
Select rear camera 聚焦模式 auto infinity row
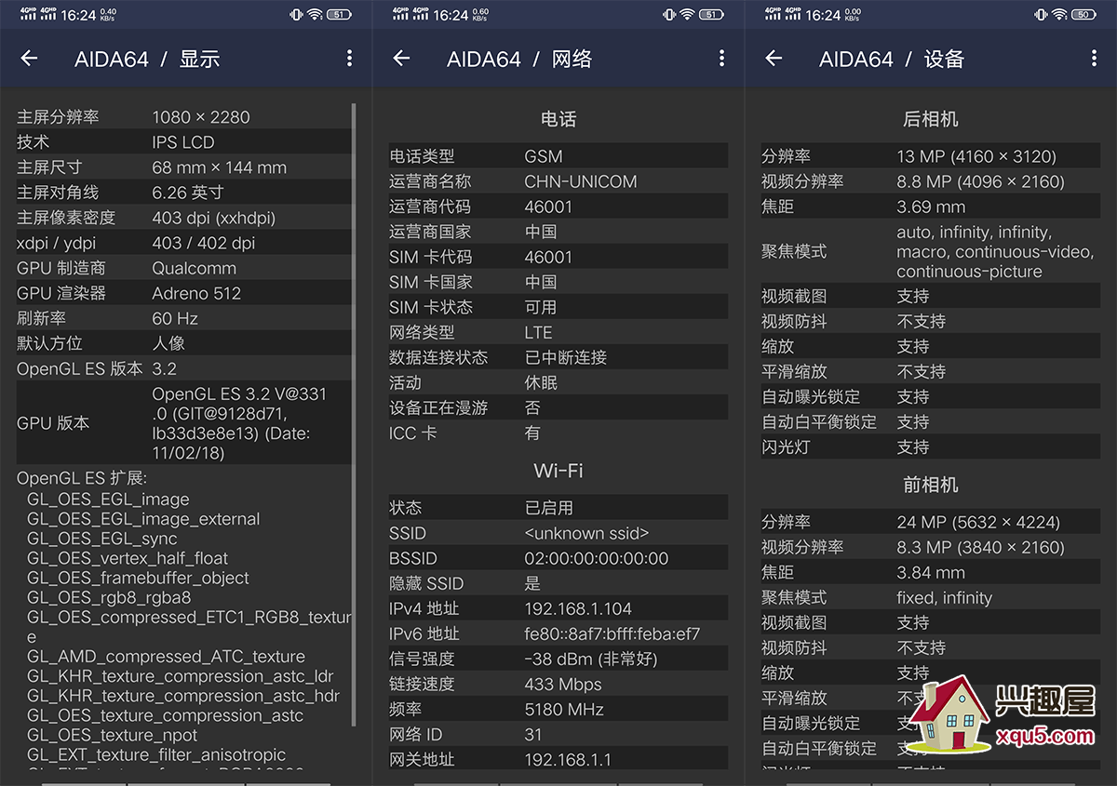[x=931, y=251]
